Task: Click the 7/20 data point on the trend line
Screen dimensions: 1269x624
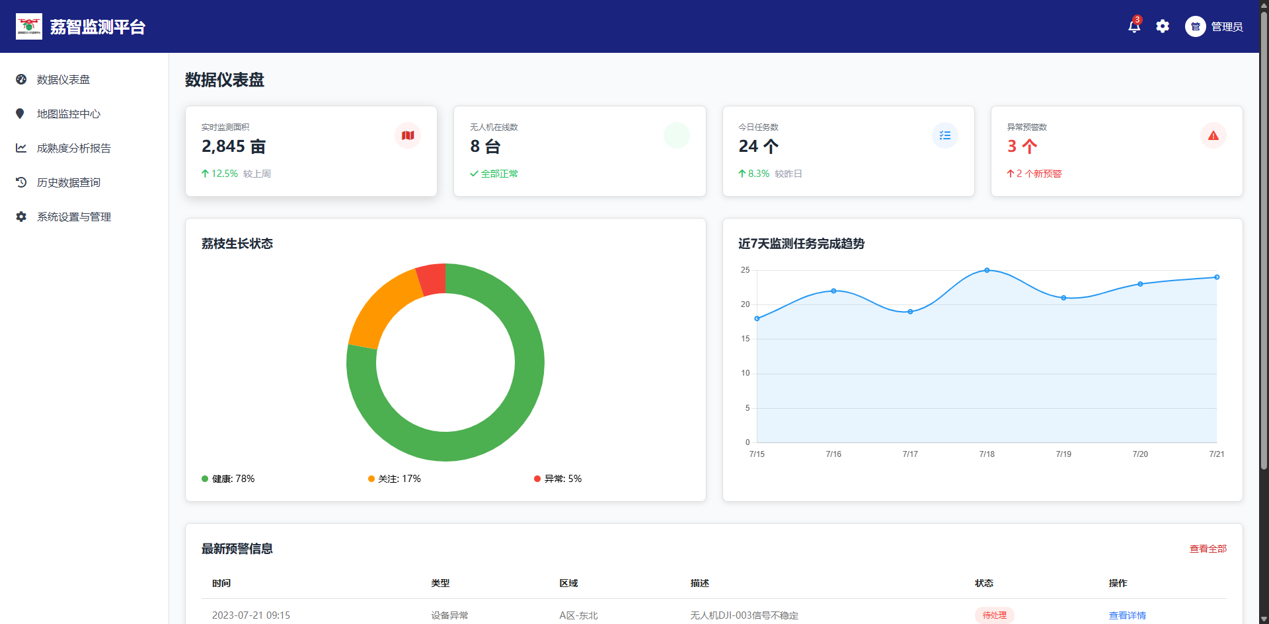Action: pyautogui.click(x=1140, y=284)
